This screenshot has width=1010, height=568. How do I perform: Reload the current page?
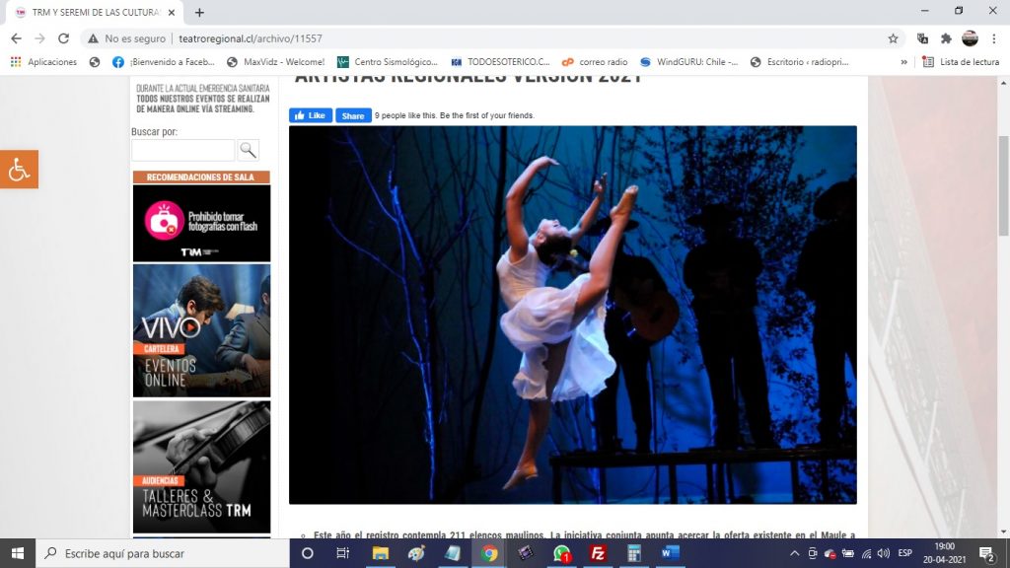pos(64,38)
